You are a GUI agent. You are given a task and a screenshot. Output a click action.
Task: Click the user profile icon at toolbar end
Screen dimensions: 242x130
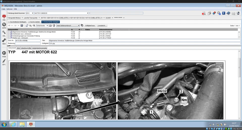pyautogui.click(x=238, y=13)
